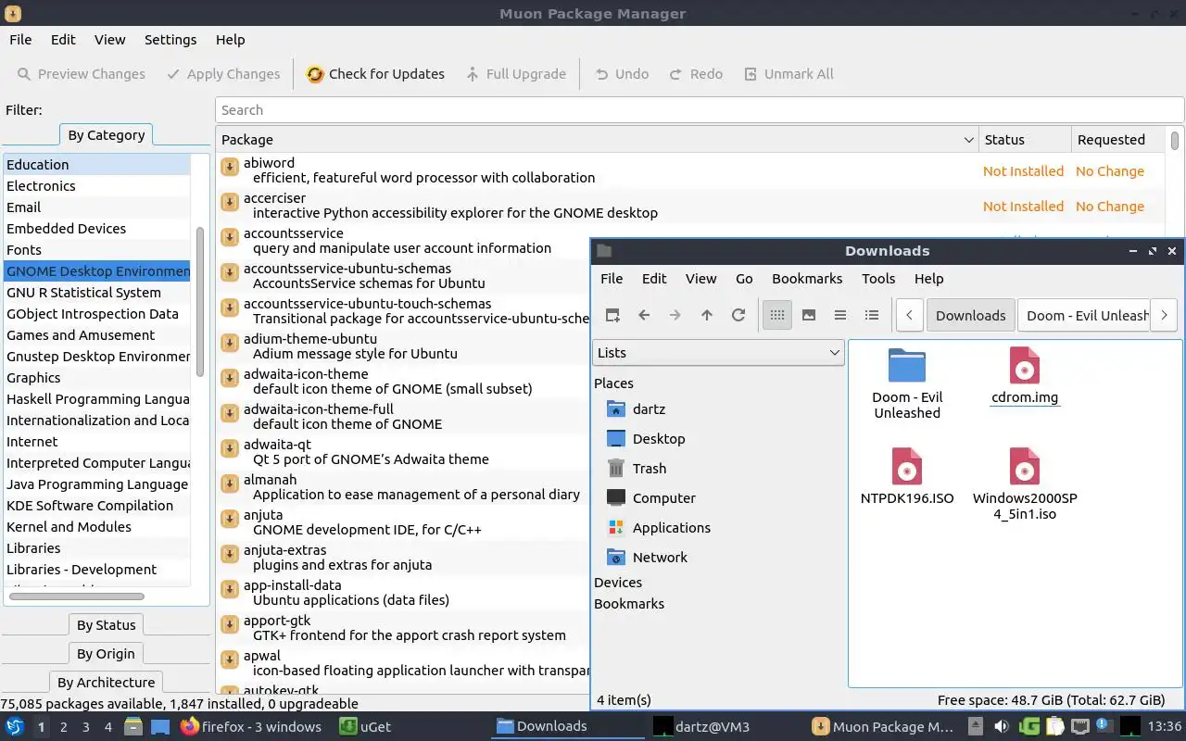This screenshot has height=741, width=1186.
Task: Select Kernel and Modules category
Action: (96, 527)
